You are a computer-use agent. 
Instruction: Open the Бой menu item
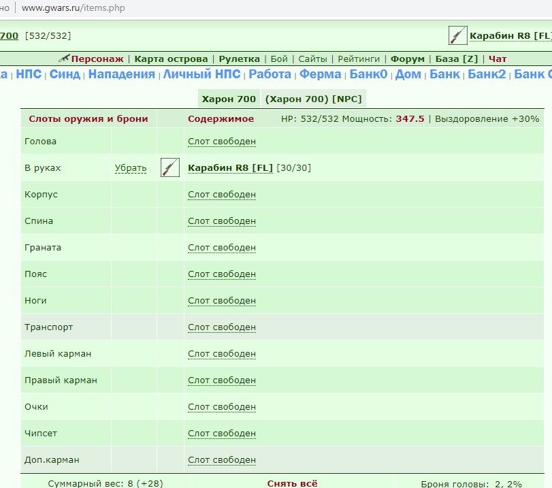[279, 59]
